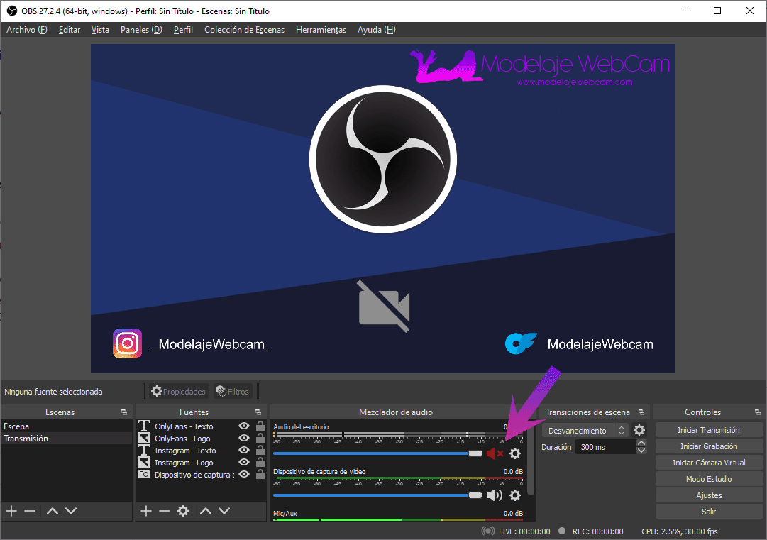The height and width of the screenshot is (540, 767).
Task: Open the Herramientas menu
Action: tap(321, 30)
